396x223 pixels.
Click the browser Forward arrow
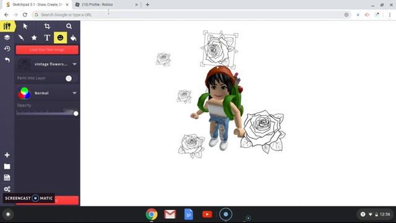pos(15,15)
